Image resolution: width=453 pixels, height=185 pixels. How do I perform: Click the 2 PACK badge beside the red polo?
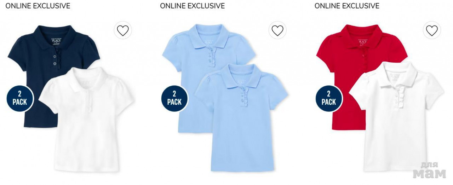(329, 98)
